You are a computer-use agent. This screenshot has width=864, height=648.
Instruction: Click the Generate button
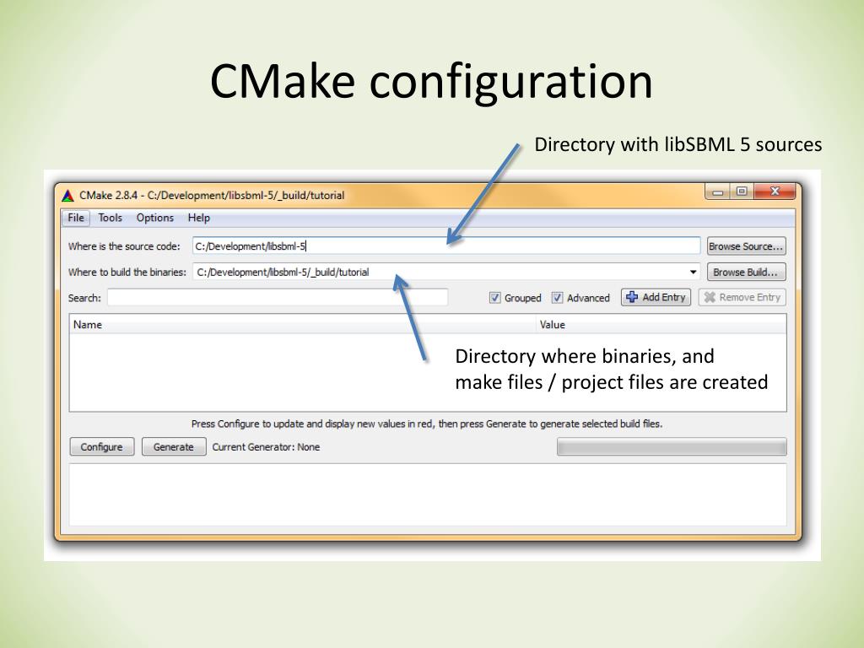click(174, 447)
